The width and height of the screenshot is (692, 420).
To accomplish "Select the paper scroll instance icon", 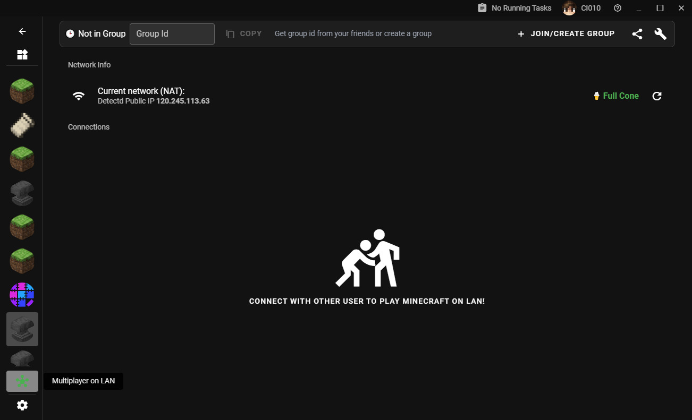I will pyautogui.click(x=22, y=125).
